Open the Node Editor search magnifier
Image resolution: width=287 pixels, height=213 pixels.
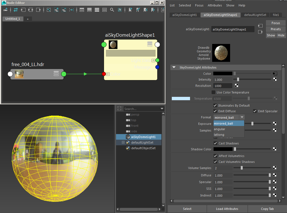pos(112,10)
